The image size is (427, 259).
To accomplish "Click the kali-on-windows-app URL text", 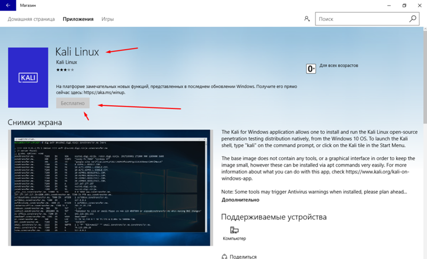I will point(315,175).
